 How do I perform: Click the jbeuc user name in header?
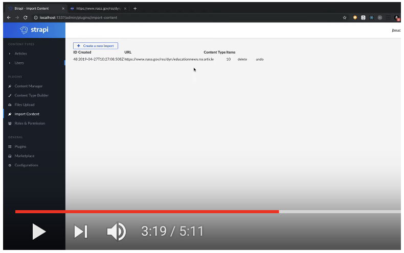click(396, 30)
